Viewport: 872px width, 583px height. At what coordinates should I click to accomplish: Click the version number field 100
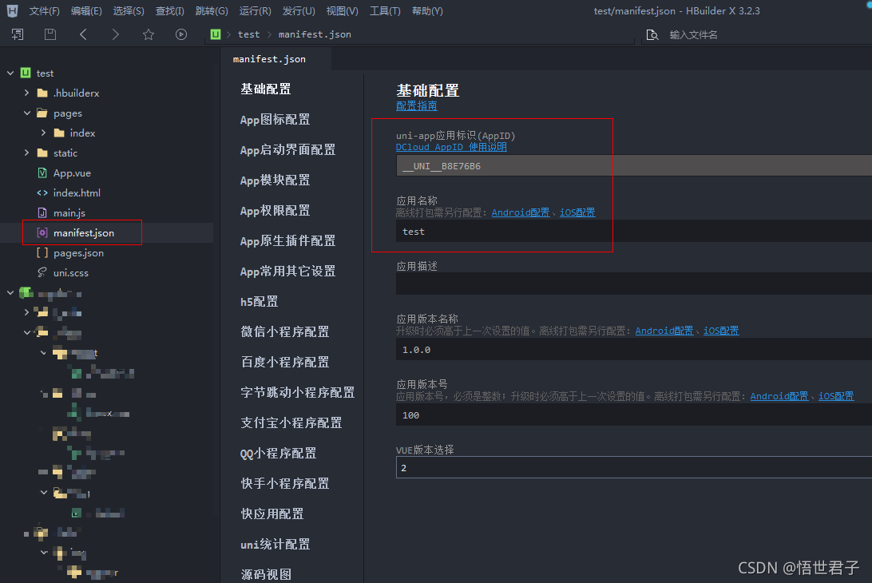pos(634,415)
